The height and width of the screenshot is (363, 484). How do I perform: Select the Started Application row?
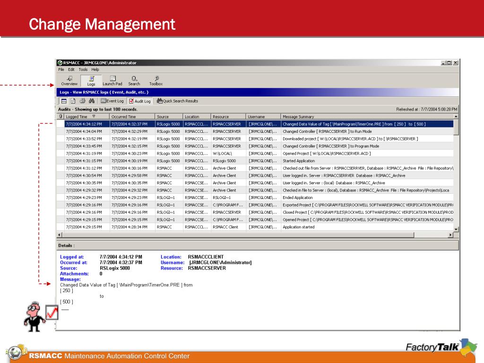pos(255,161)
